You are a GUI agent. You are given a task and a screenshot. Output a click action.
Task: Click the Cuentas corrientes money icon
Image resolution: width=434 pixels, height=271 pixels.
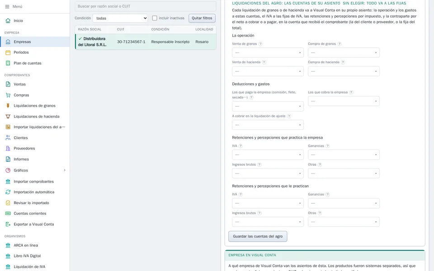8,214
